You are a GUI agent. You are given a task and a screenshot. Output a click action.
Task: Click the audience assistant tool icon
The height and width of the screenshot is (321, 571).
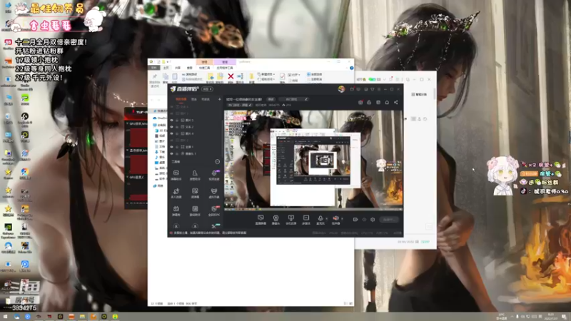tap(195, 175)
